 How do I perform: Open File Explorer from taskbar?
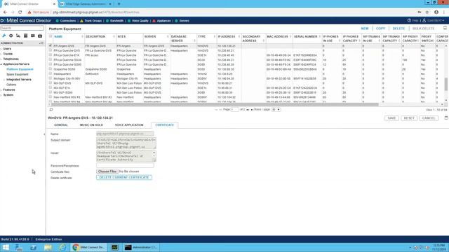48,247
